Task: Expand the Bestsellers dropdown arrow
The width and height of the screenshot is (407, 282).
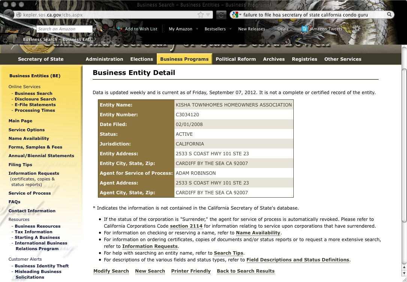Action: click(x=230, y=29)
